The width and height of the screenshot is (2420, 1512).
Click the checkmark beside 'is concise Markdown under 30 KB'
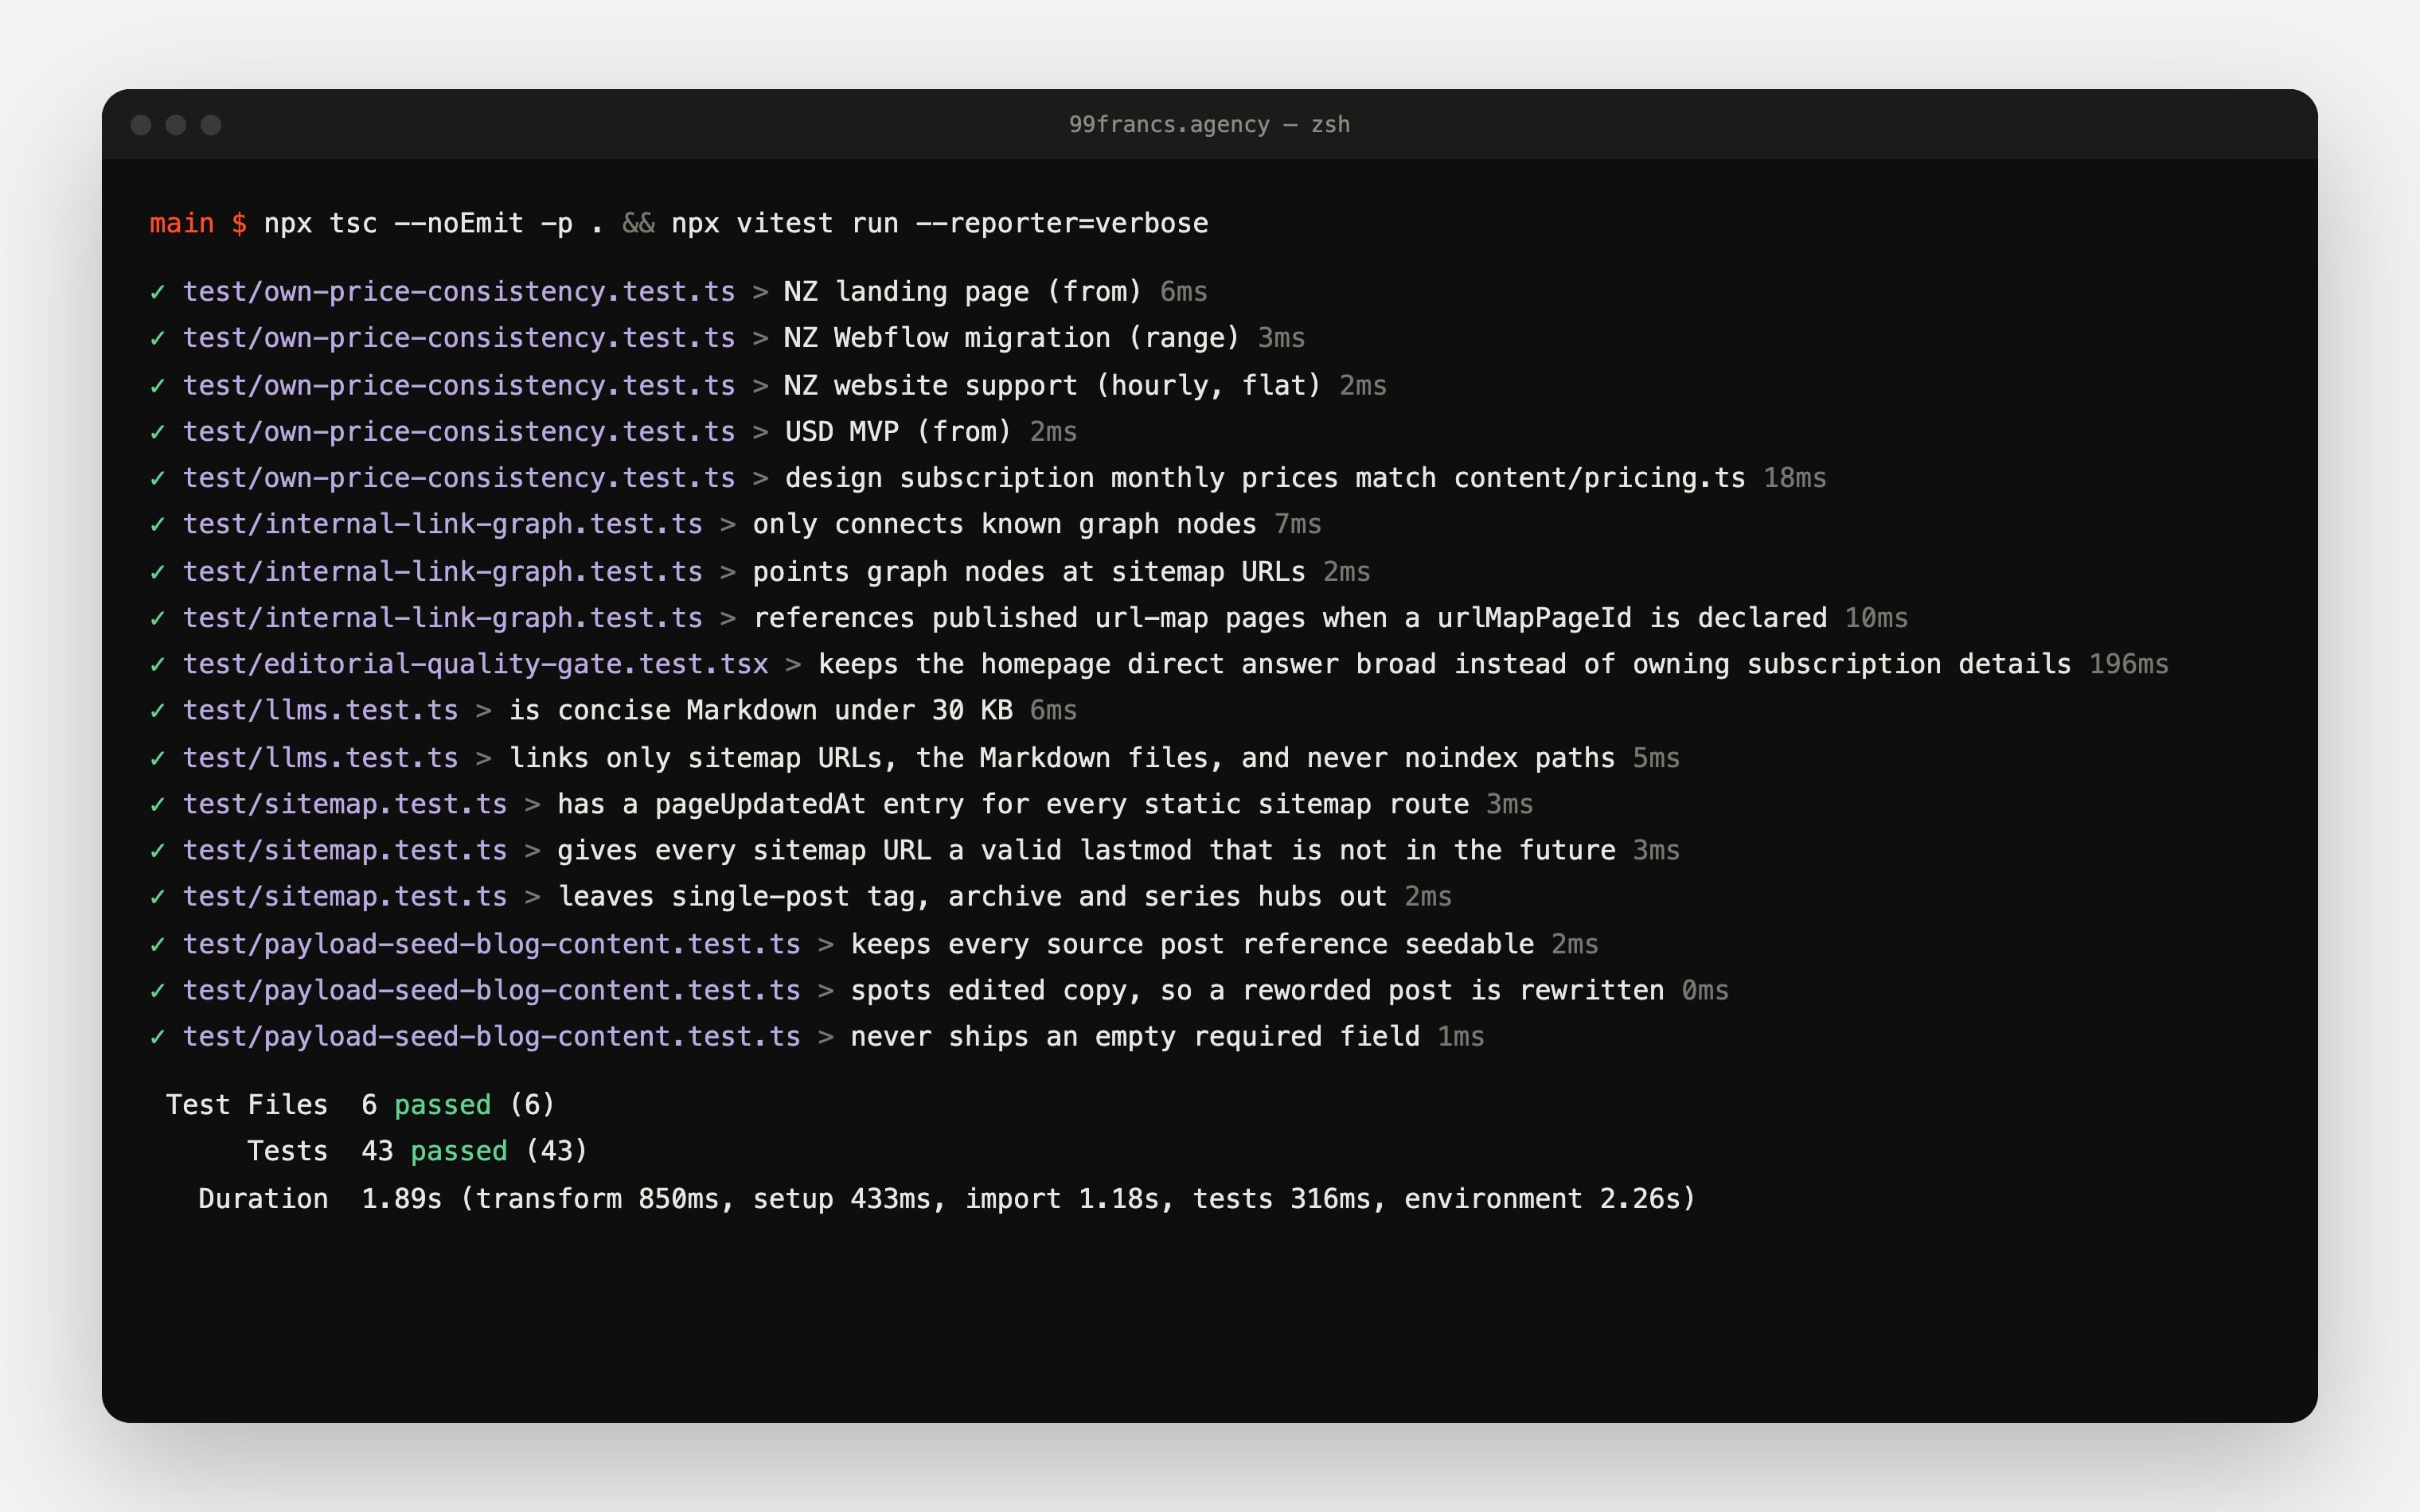(x=157, y=711)
